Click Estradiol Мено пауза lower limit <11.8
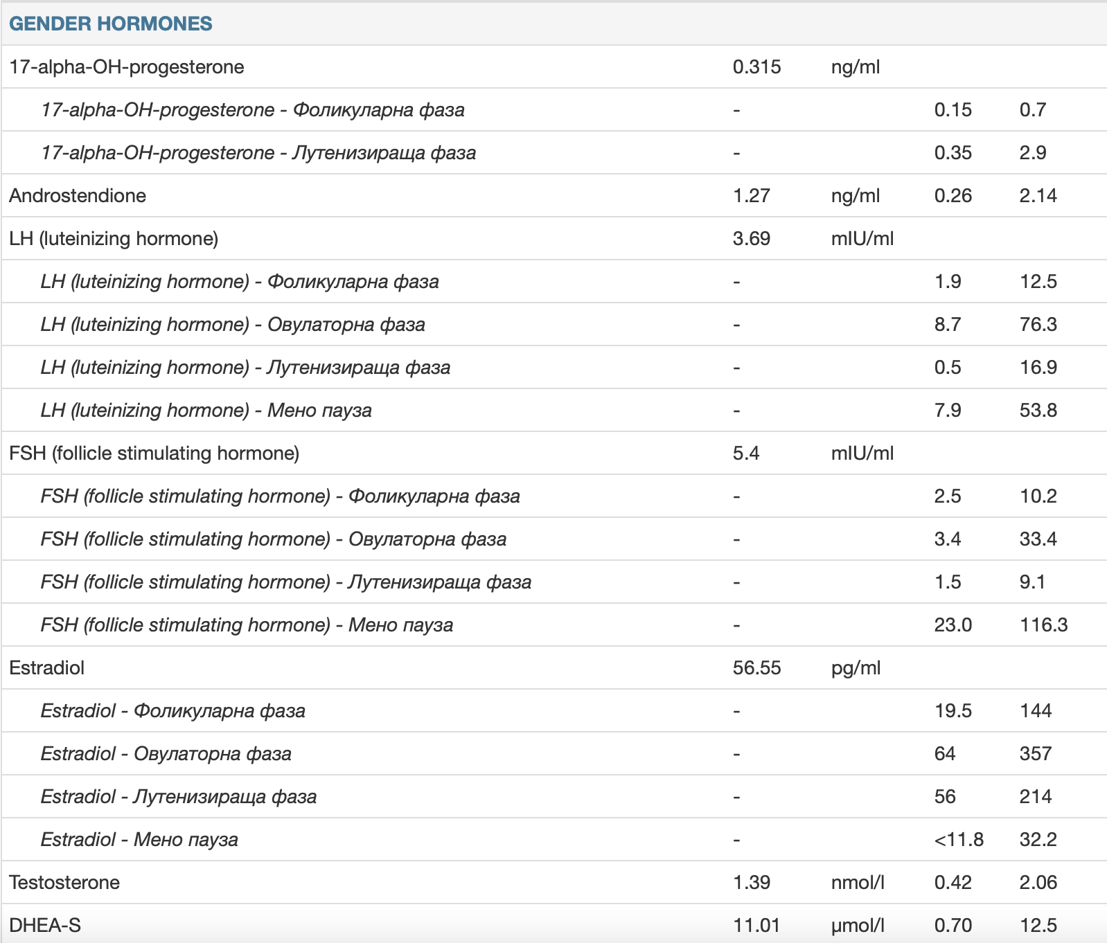Screen dimensions: 1107x943 [959, 840]
